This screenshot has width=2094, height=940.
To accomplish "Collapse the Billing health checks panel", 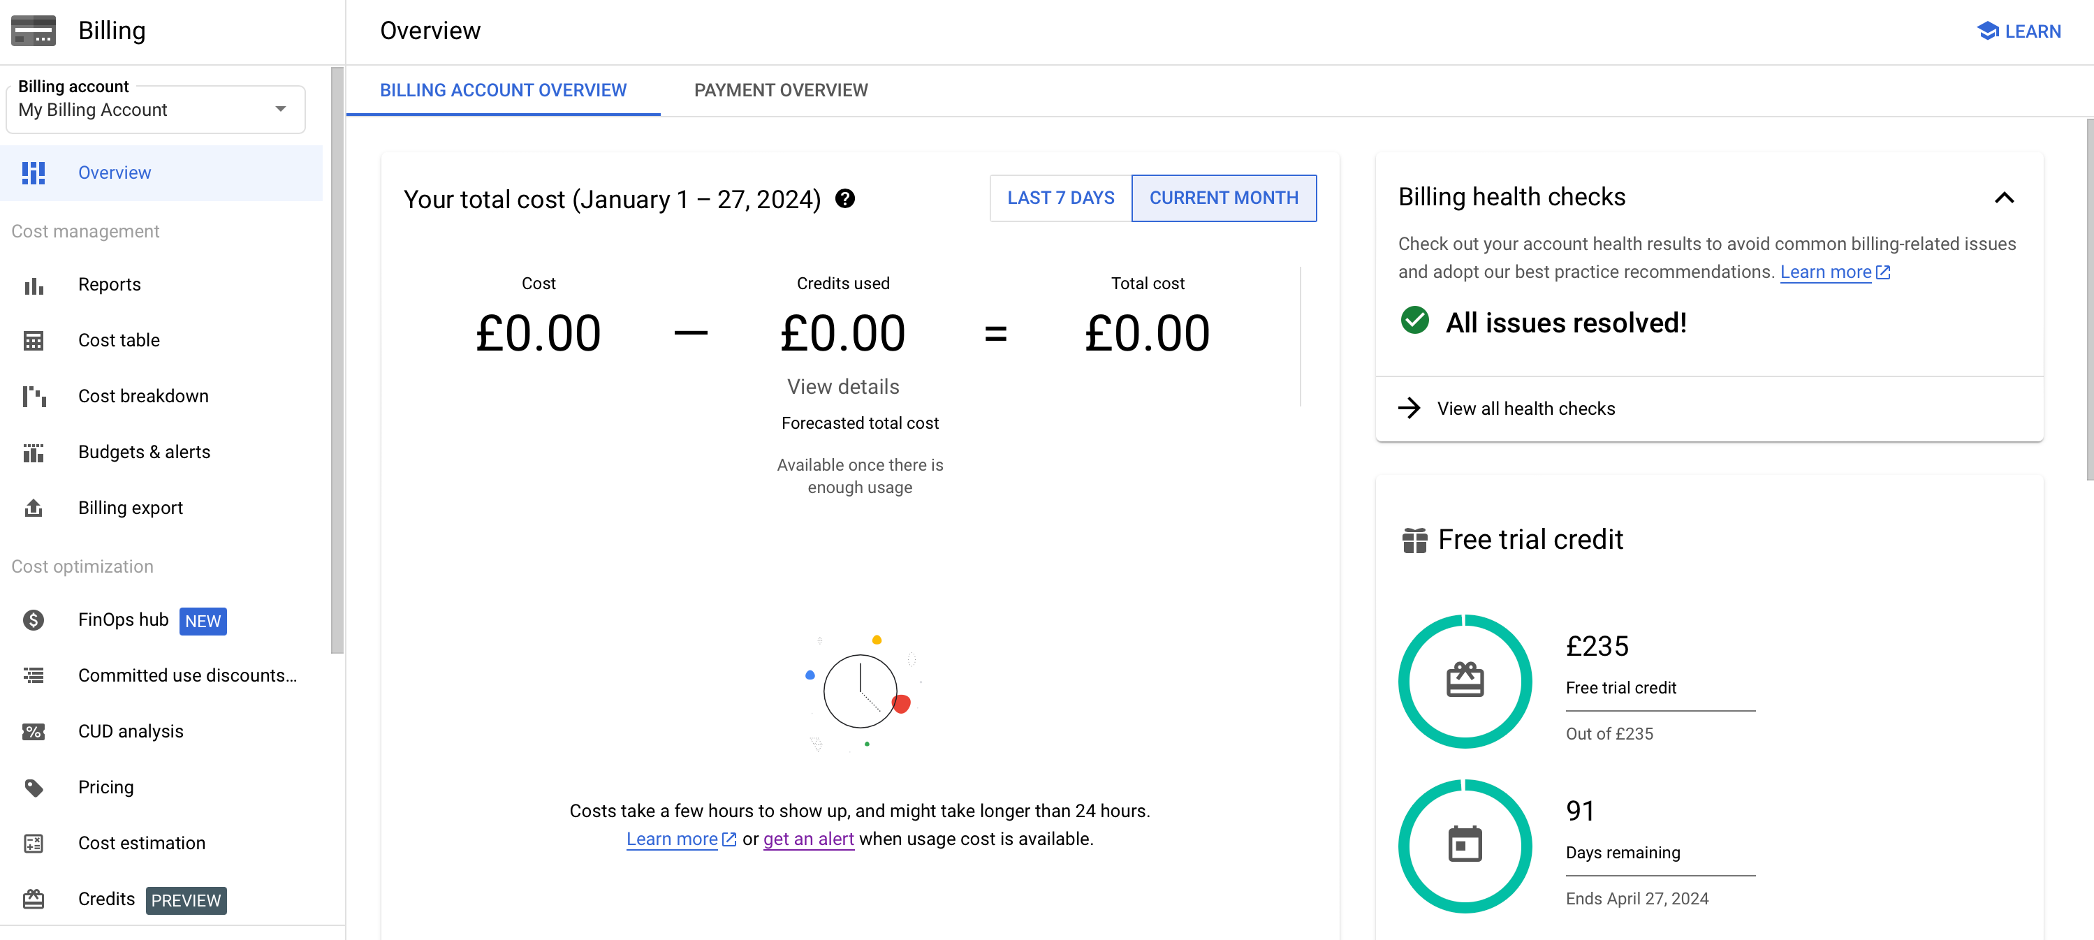I will (2005, 198).
